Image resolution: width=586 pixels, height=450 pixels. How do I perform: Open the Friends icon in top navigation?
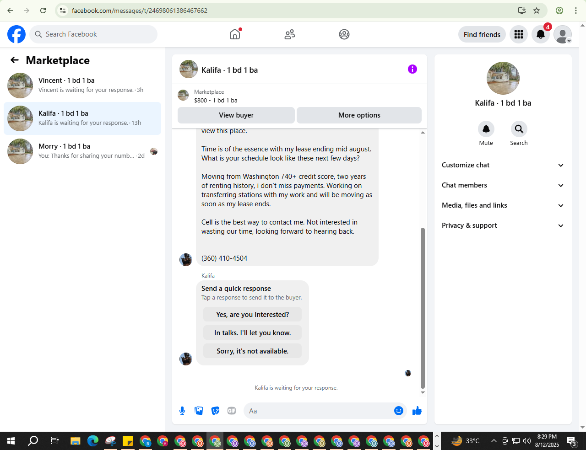(290, 34)
